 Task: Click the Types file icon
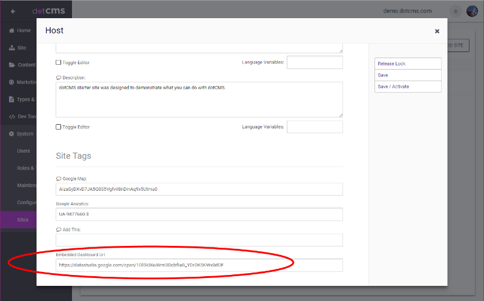(11, 99)
